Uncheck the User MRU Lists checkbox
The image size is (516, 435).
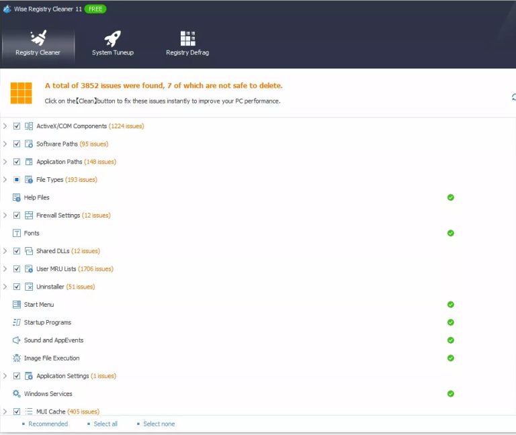click(x=17, y=269)
